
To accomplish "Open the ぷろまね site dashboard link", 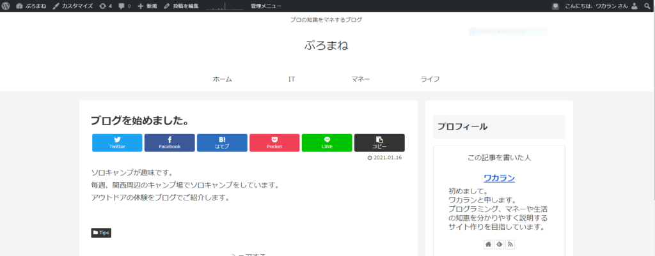I will 31,6.
